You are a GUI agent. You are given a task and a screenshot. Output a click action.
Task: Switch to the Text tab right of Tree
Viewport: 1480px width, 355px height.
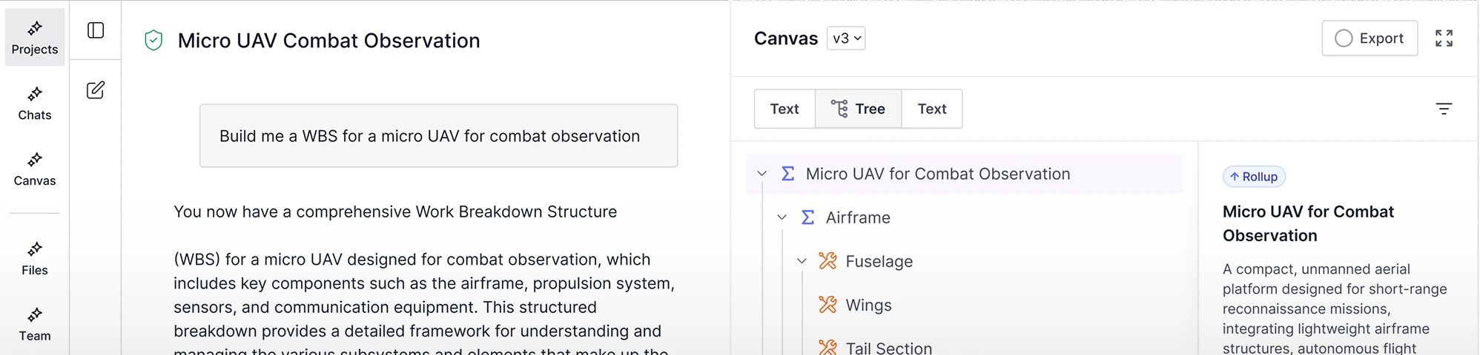(931, 109)
